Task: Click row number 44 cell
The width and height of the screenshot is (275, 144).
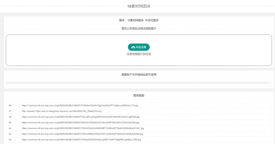Action: (13, 128)
